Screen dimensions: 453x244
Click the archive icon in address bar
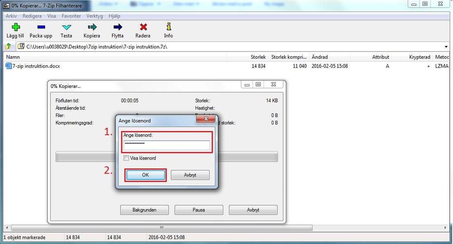point(21,46)
